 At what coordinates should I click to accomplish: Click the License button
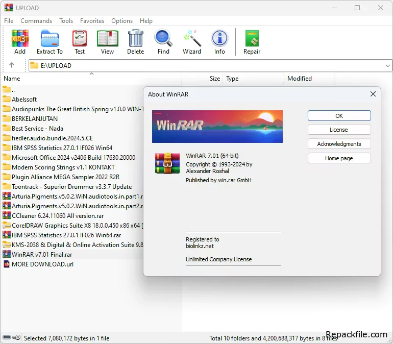click(x=339, y=130)
